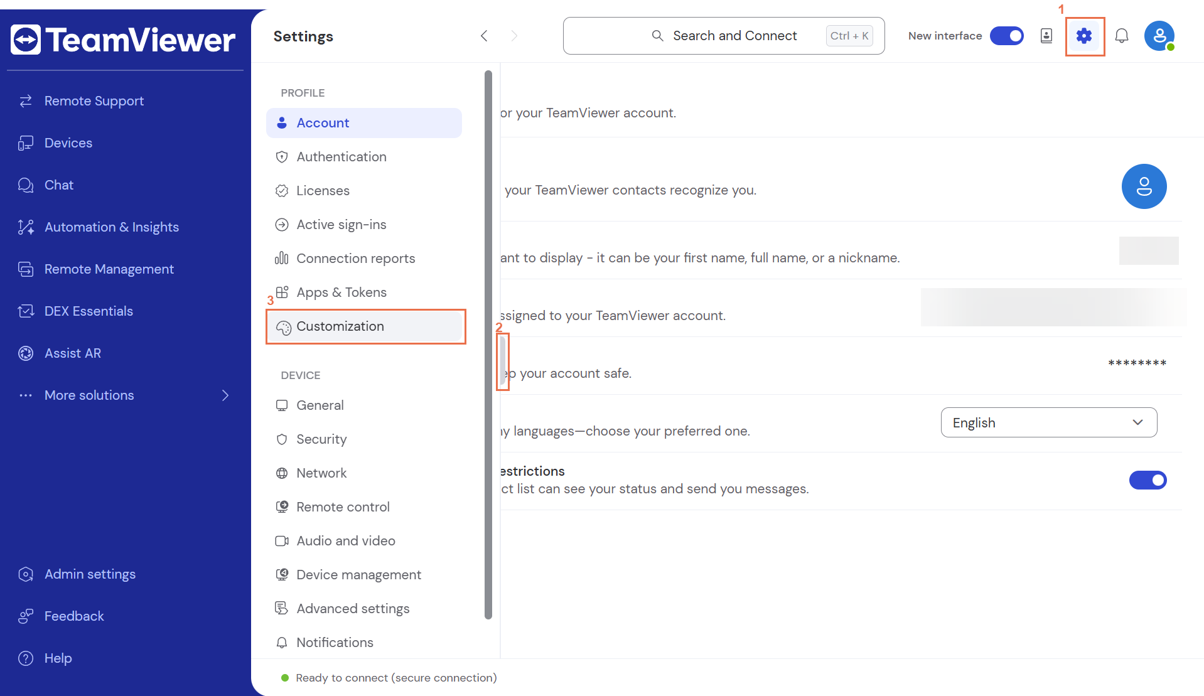Open the settings gear icon

1084,36
